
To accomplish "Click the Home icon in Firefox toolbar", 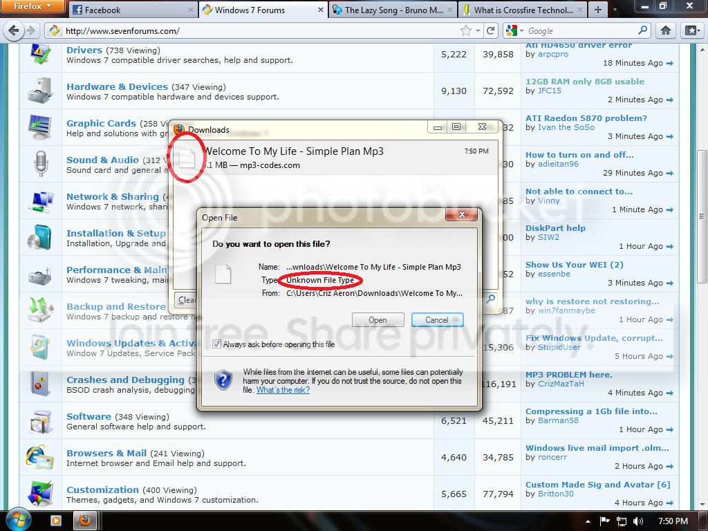I will (x=666, y=30).
